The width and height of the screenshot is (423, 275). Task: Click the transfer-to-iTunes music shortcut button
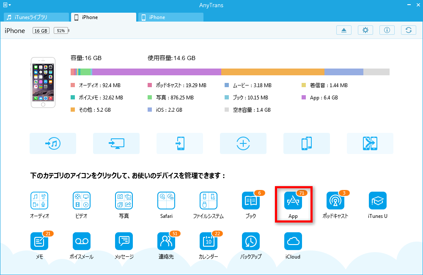click(53, 143)
